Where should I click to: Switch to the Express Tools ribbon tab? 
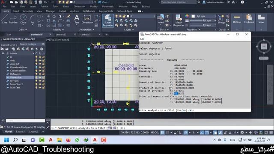[x=106, y=11]
